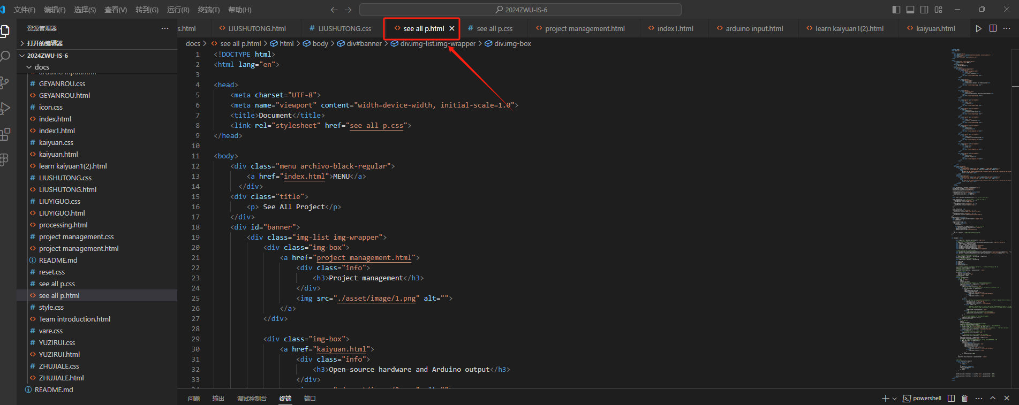1019x405 pixels.
Task: Open the 查看(V) menu
Action: (x=116, y=10)
